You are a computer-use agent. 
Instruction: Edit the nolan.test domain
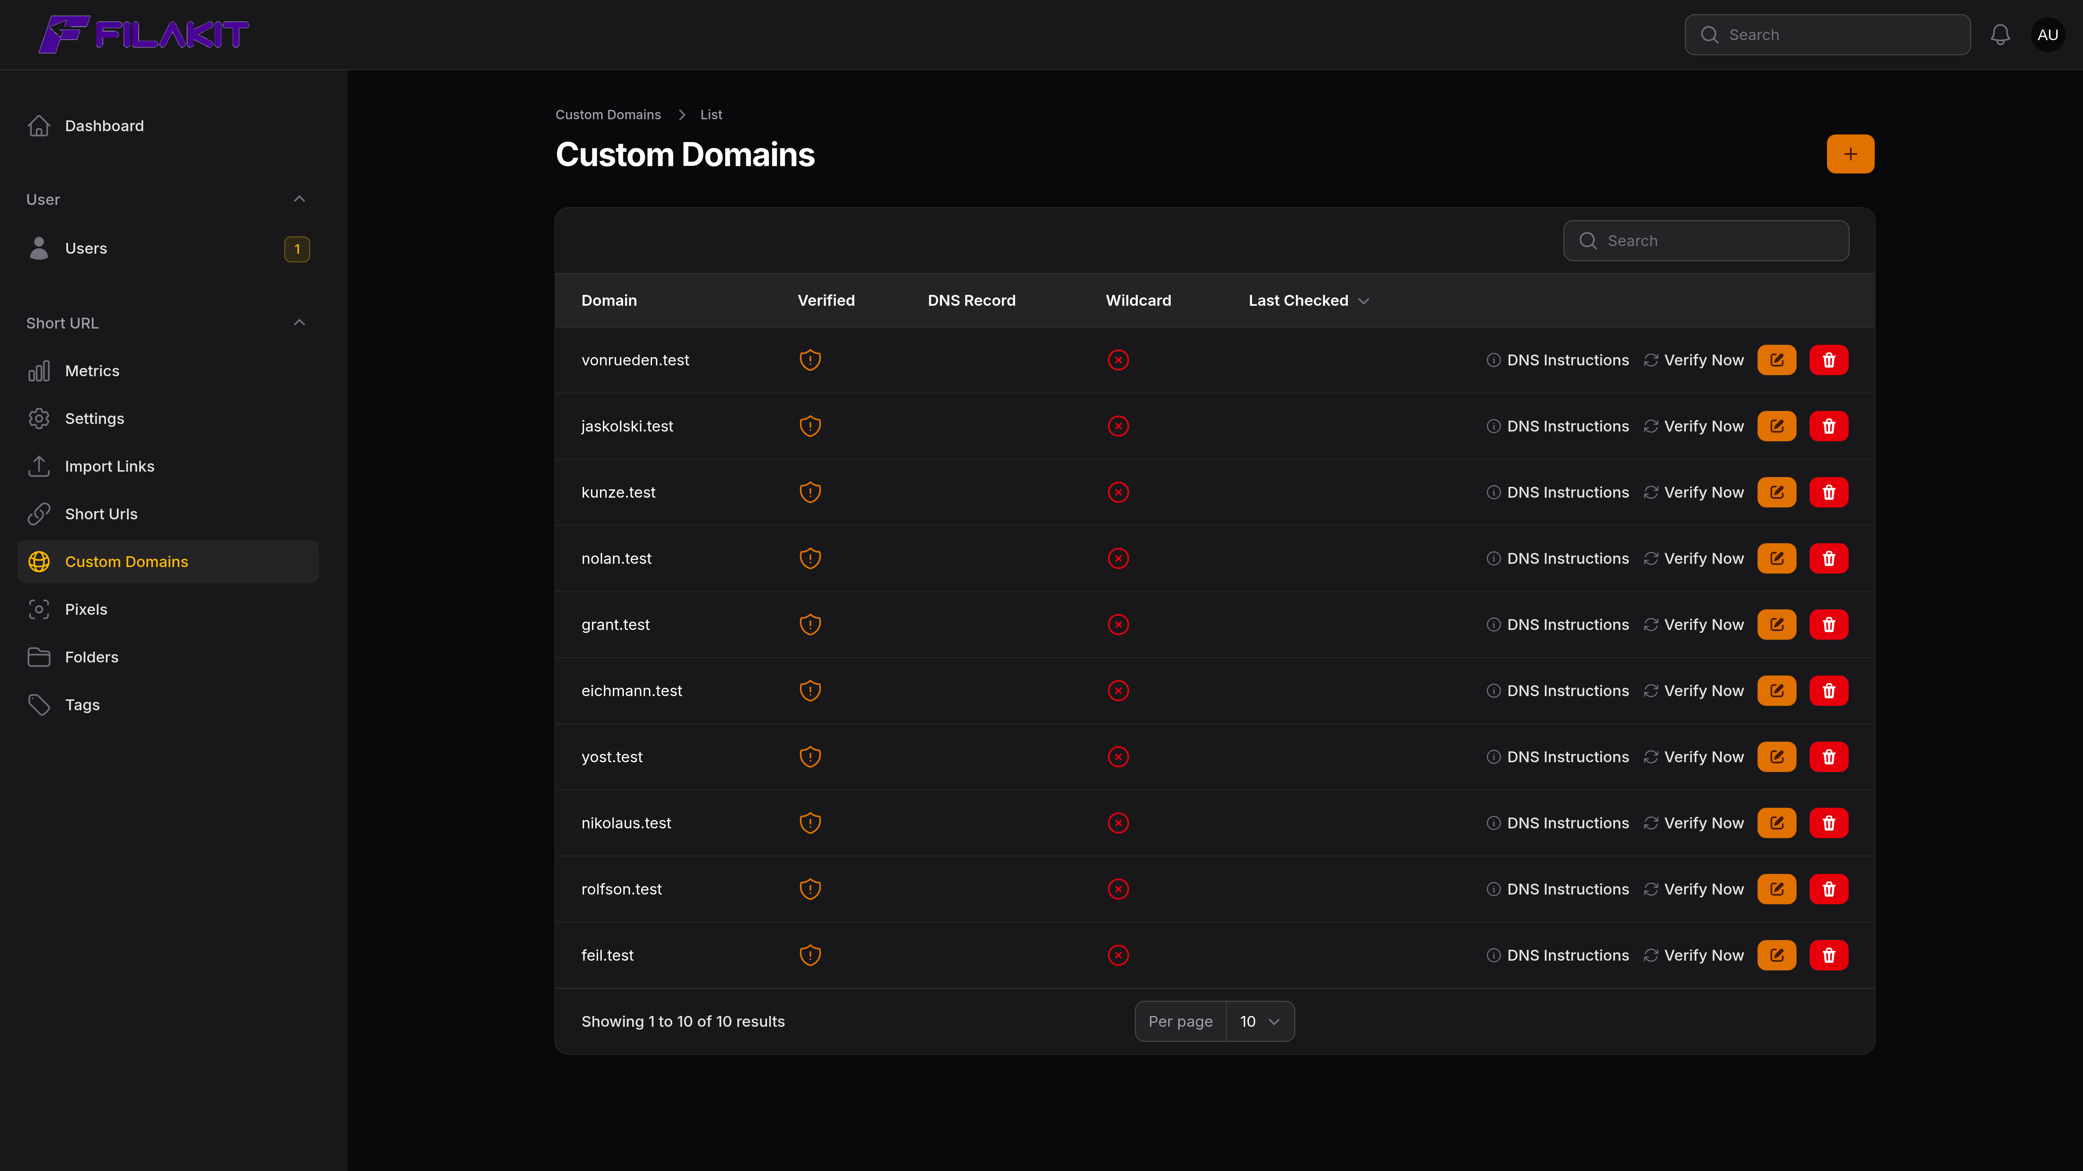pyautogui.click(x=1777, y=558)
